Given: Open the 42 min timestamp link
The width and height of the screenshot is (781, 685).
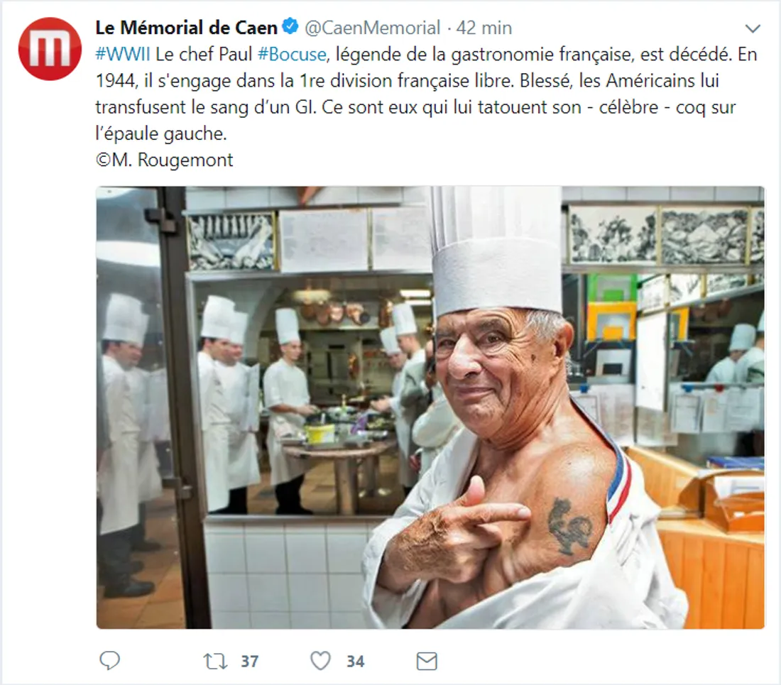Looking at the screenshot, I should (x=484, y=28).
